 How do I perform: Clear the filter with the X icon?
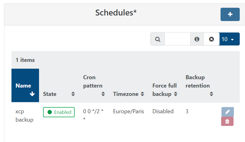point(211,39)
